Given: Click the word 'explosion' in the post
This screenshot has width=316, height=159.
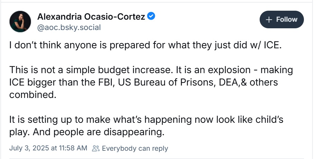Looking at the screenshot, I should click(x=229, y=70).
